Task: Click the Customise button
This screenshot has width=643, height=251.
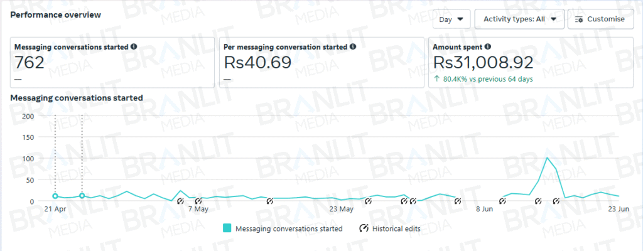Action: coord(600,19)
